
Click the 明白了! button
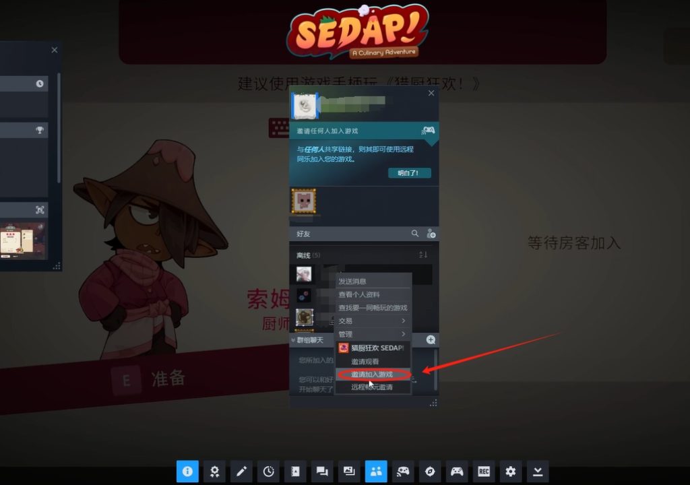(409, 173)
